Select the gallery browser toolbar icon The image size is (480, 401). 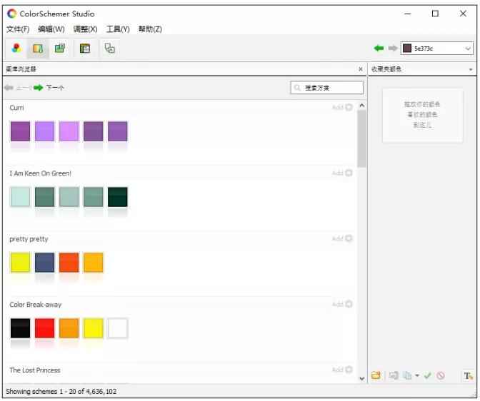(38, 49)
